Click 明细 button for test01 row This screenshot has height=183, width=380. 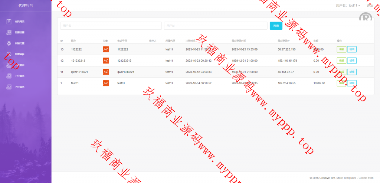(352, 83)
